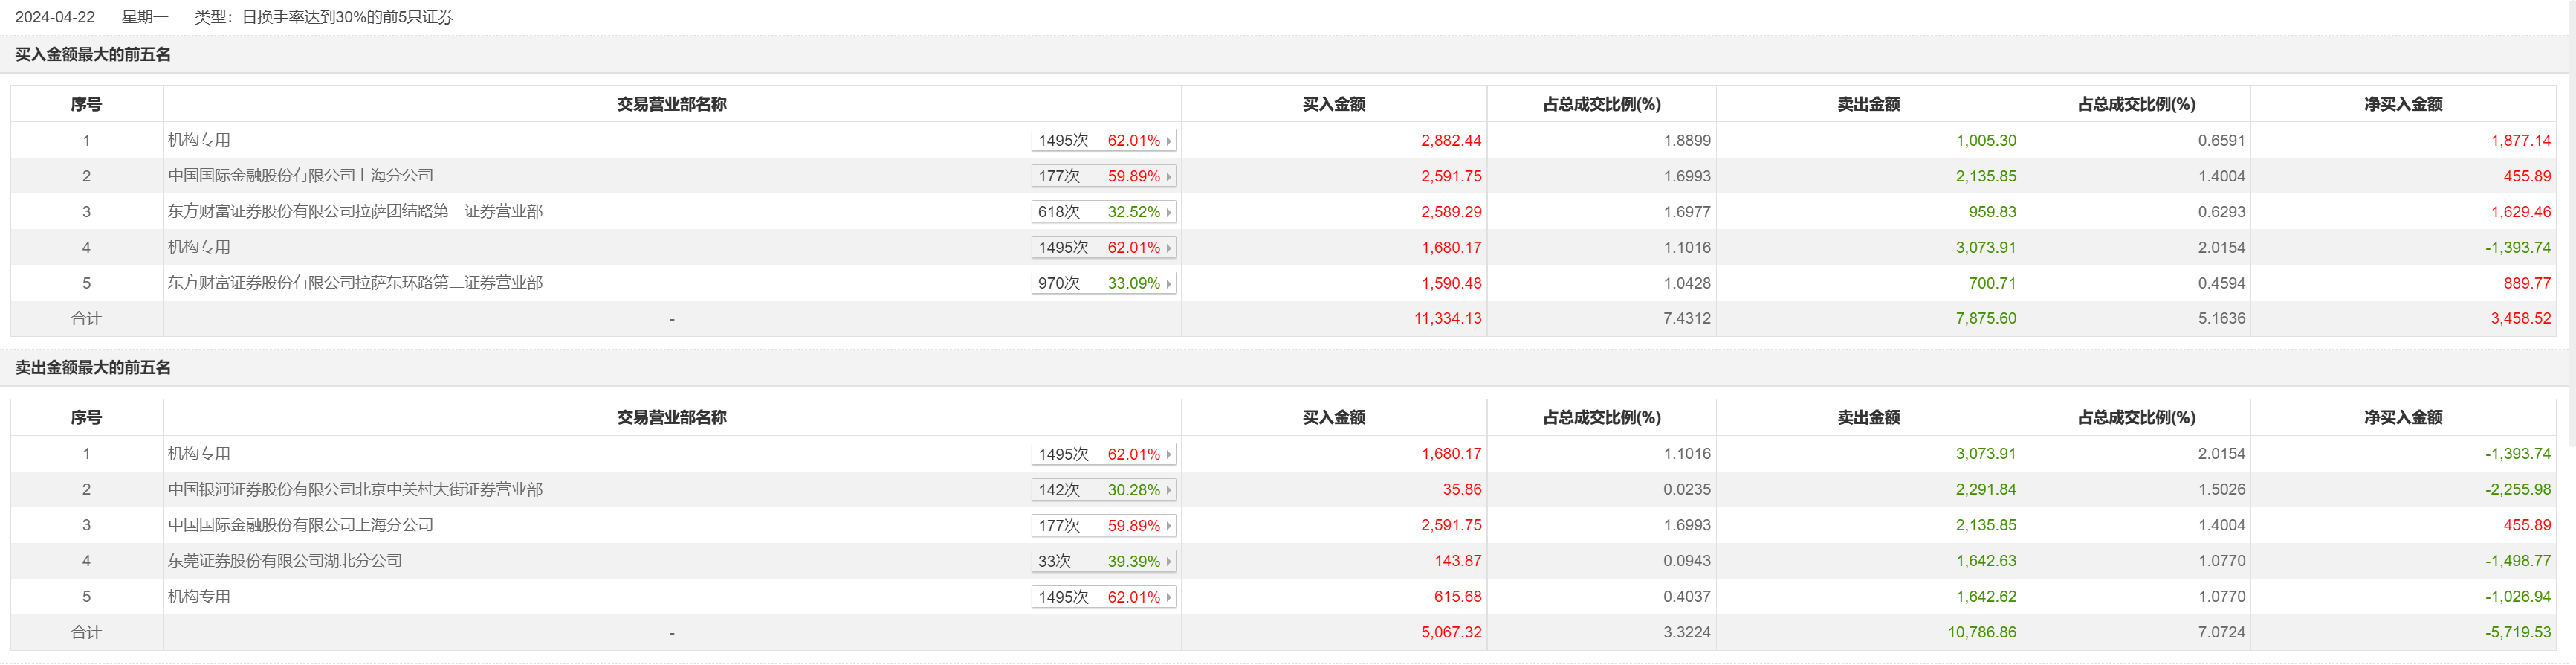This screenshot has width=2576, height=665.
Task: Click the 177次 badge arrow in the buy table
Action: click(x=1168, y=176)
